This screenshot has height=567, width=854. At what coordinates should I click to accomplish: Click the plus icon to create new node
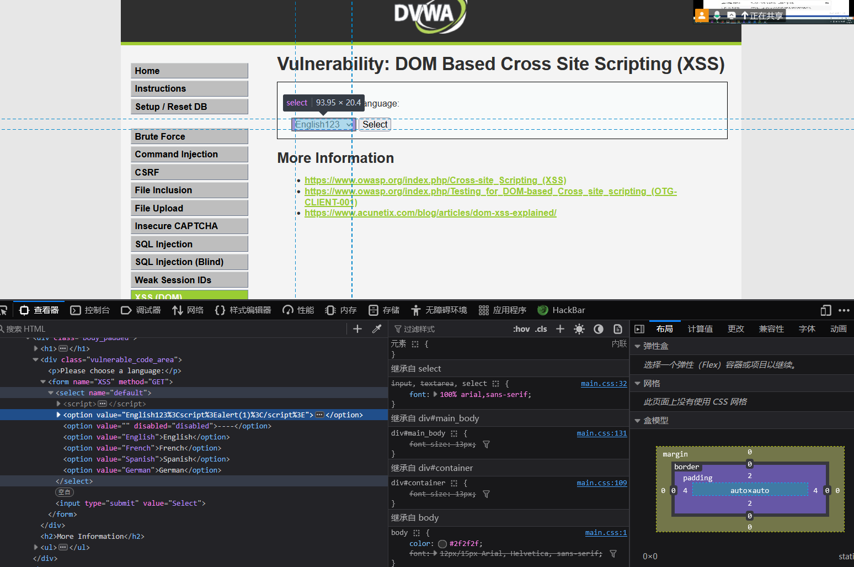[x=357, y=329]
